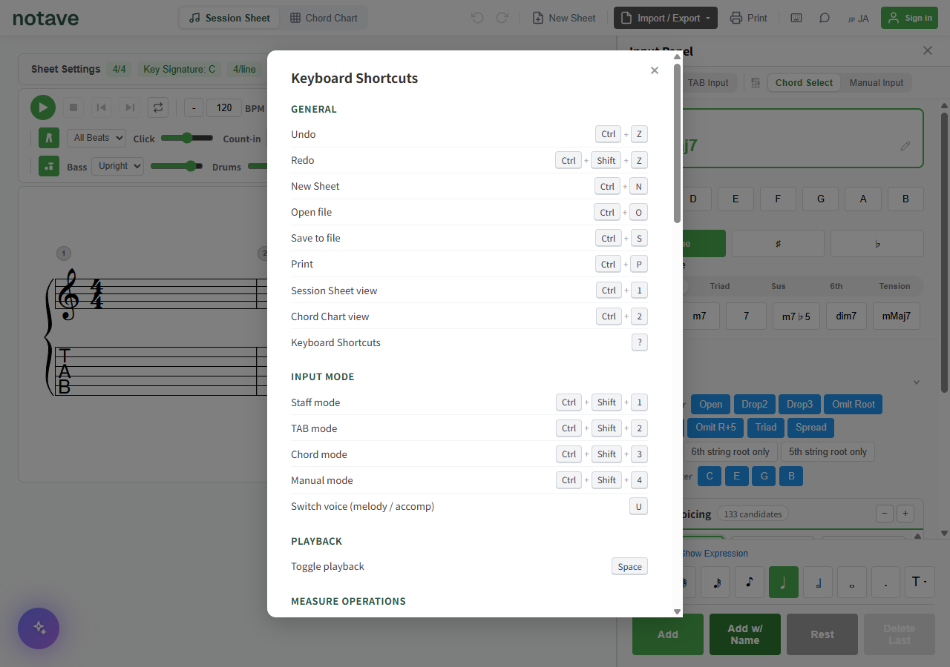The height and width of the screenshot is (667, 950).
Task: Open the purple AI assistant sparkle button
Action: pyautogui.click(x=39, y=628)
